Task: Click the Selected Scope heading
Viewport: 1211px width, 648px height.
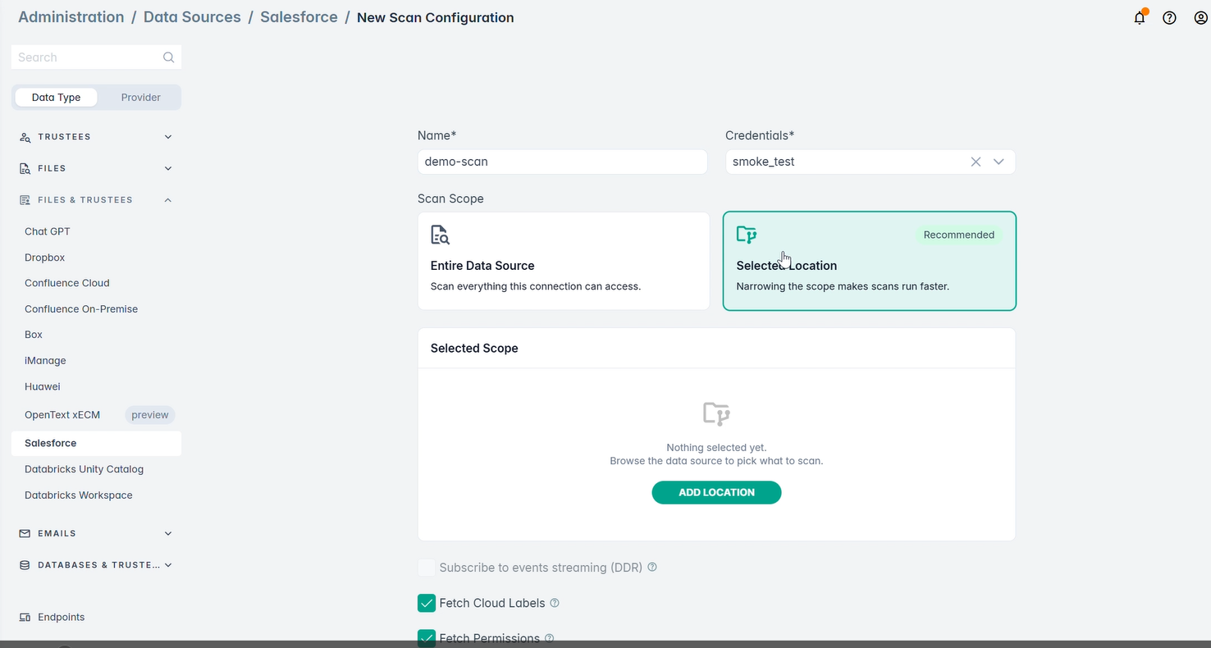Action: point(474,349)
